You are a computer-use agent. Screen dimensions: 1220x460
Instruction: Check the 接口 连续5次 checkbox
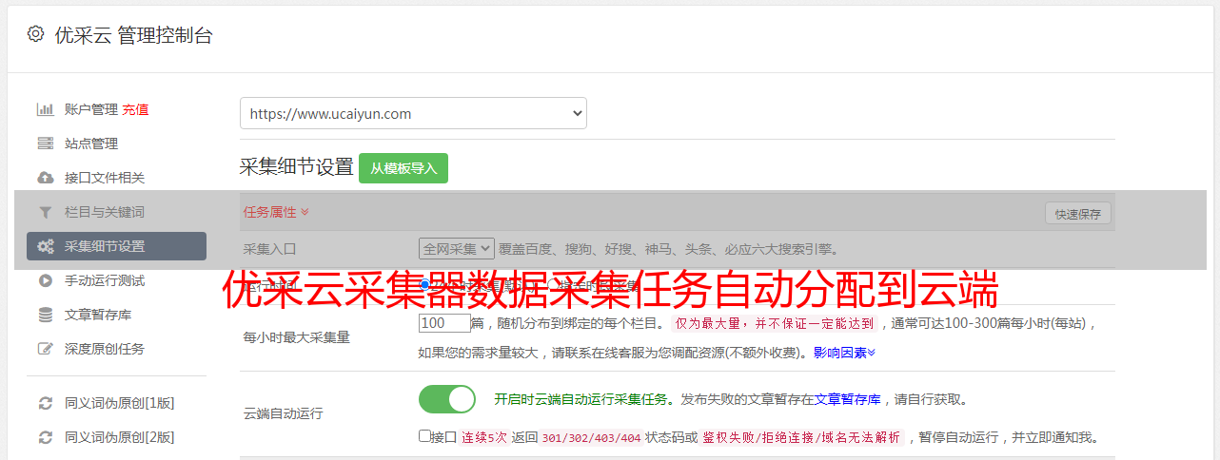pyautogui.click(x=424, y=436)
